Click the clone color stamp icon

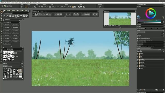(163, 17)
